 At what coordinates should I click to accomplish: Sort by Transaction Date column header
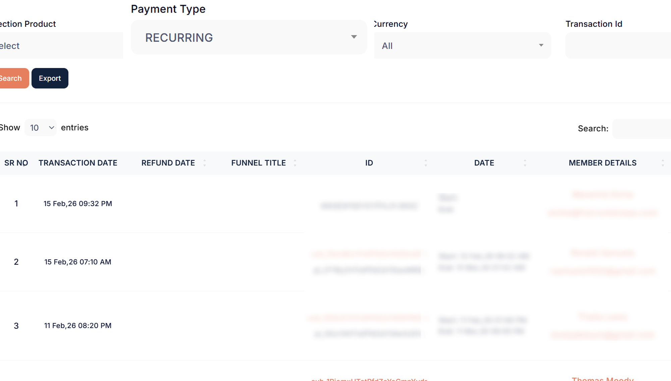pyautogui.click(x=78, y=163)
